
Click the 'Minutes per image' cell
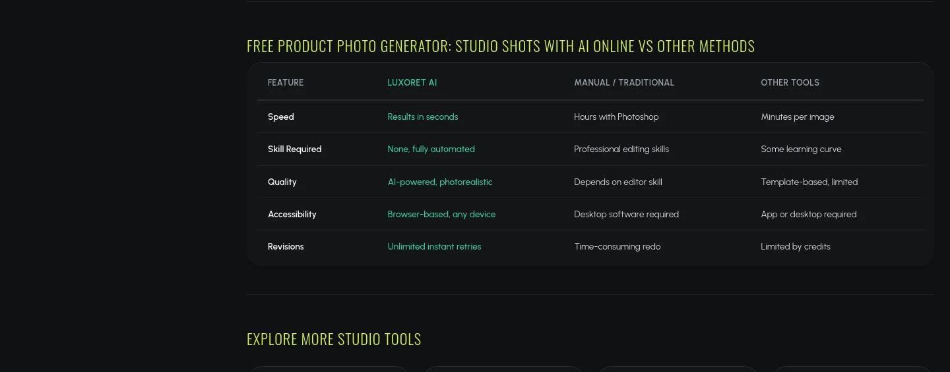coord(798,117)
